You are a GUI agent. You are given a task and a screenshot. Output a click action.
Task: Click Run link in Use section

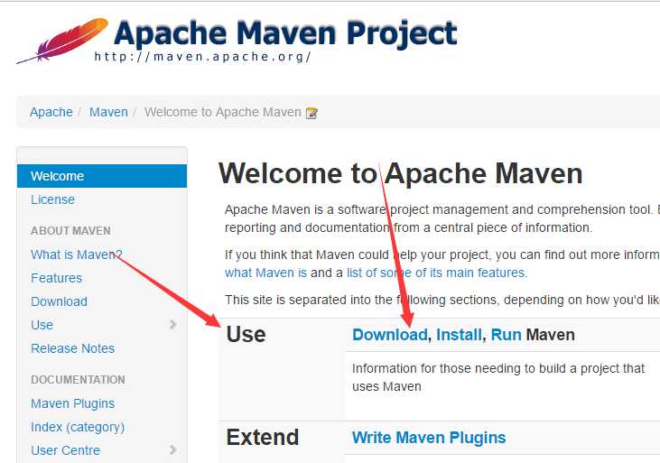pyautogui.click(x=506, y=335)
